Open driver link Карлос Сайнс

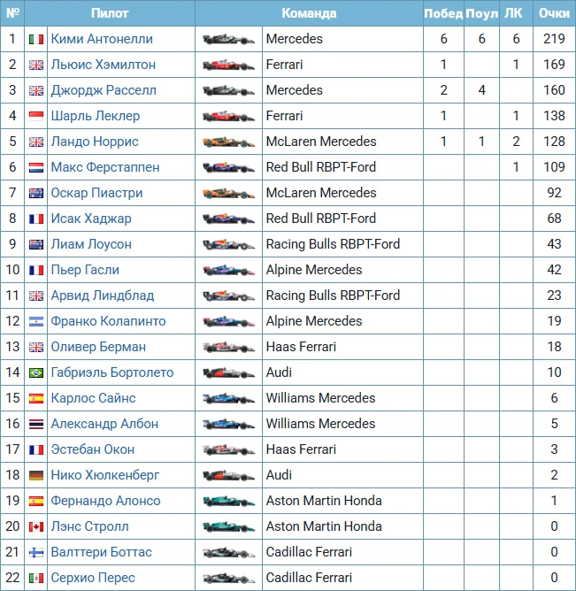click(93, 398)
